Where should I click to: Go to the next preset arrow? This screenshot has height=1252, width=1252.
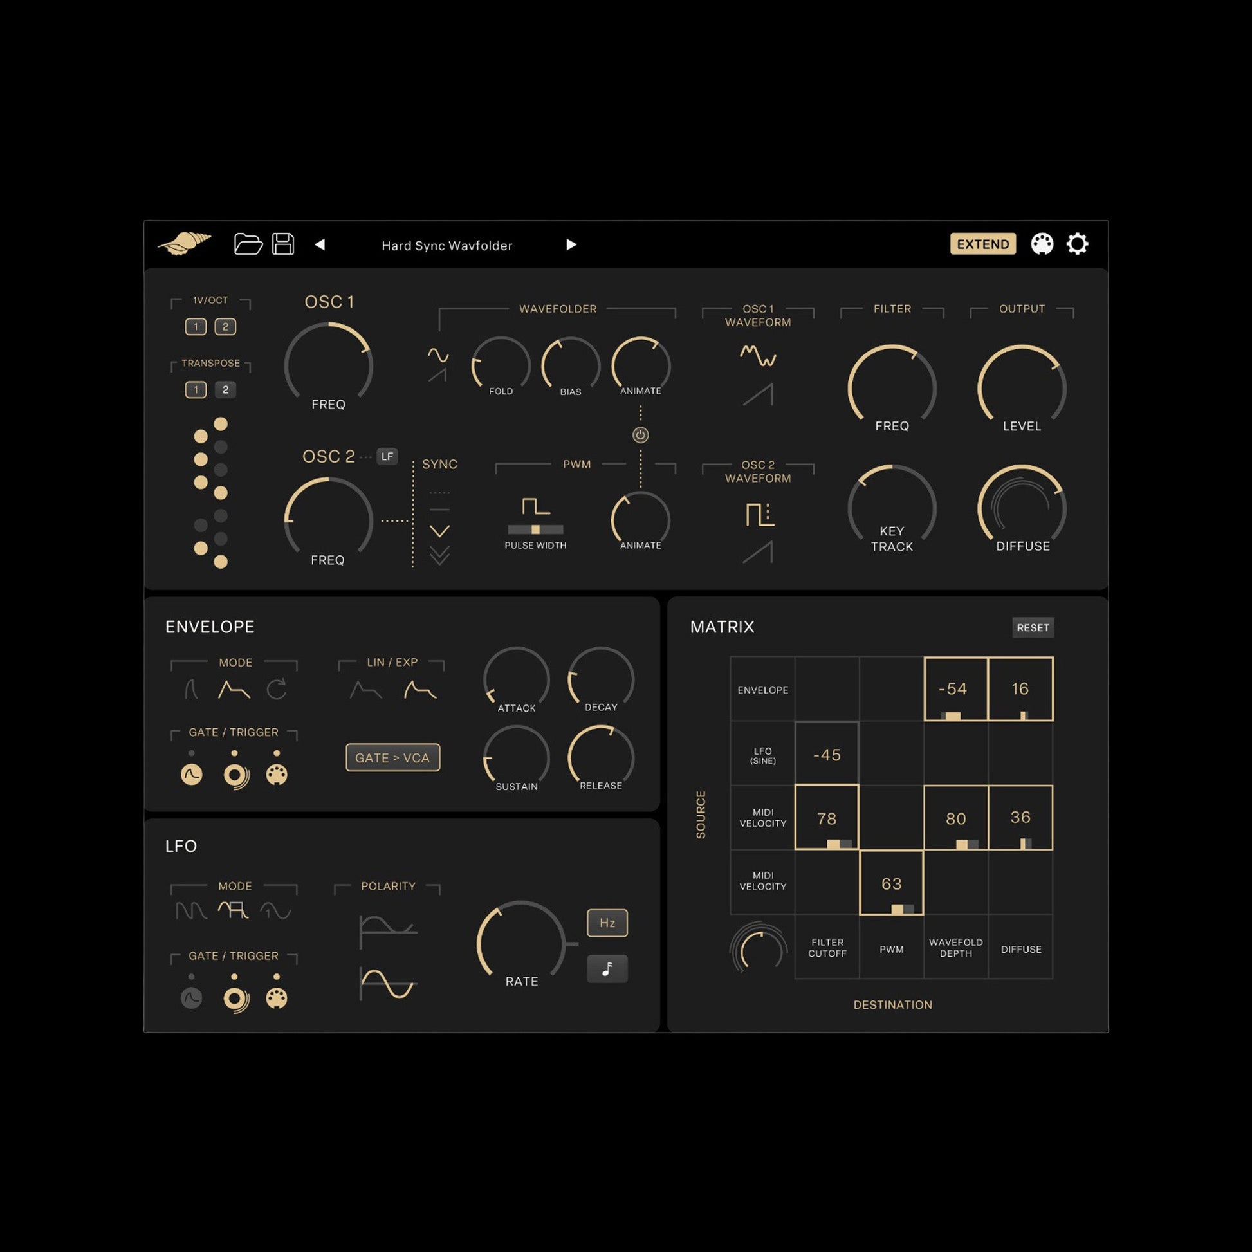(571, 244)
